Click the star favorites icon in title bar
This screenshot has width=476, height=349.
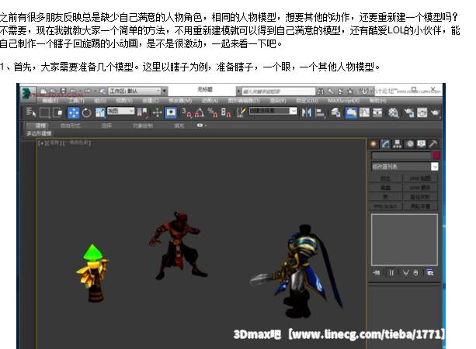[350, 92]
